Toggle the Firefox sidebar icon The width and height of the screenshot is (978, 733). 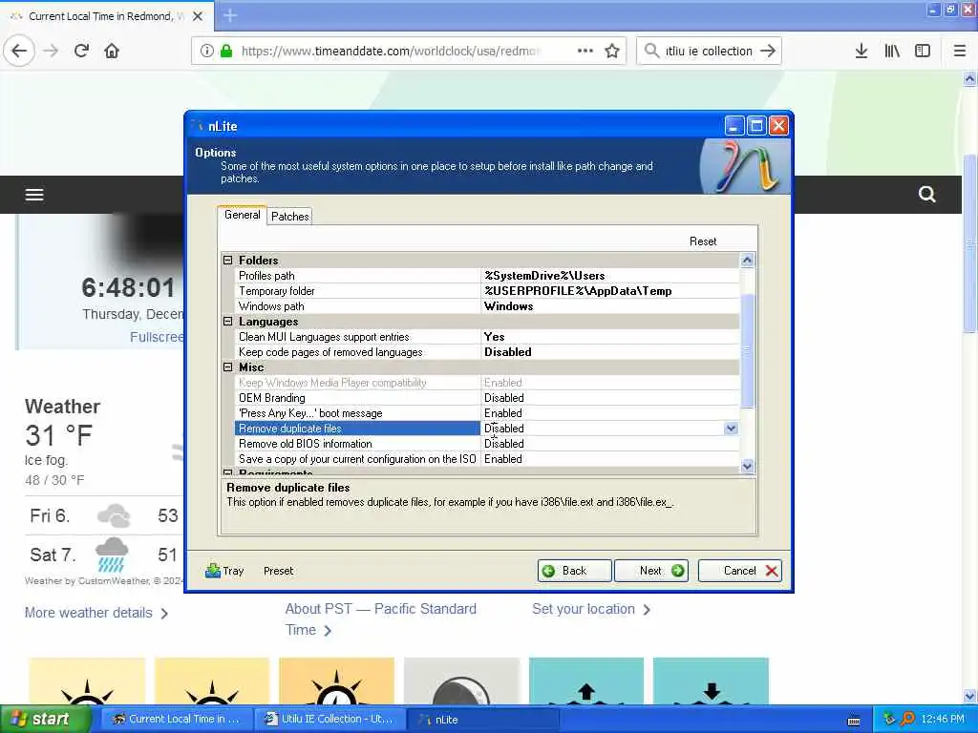click(x=923, y=52)
